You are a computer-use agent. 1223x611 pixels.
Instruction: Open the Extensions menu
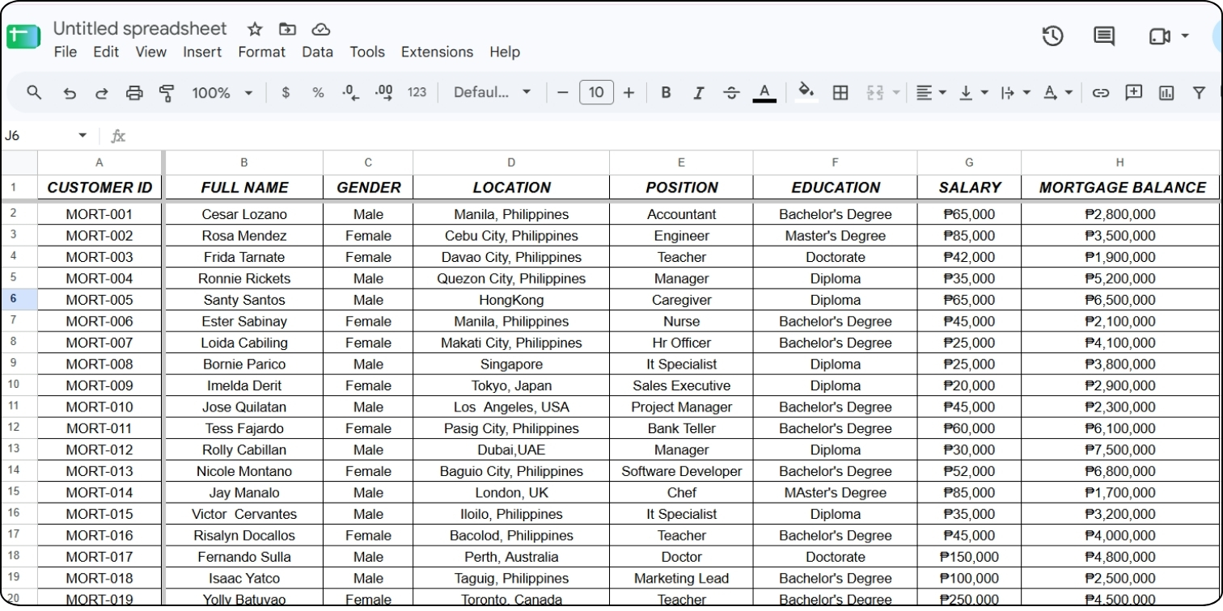click(x=437, y=52)
